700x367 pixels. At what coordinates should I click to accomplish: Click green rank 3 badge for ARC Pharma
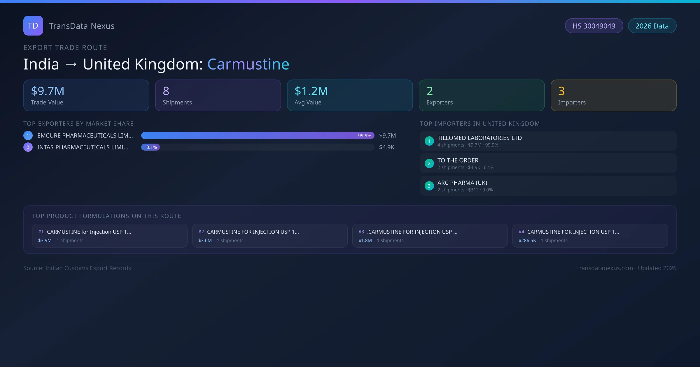tap(429, 186)
